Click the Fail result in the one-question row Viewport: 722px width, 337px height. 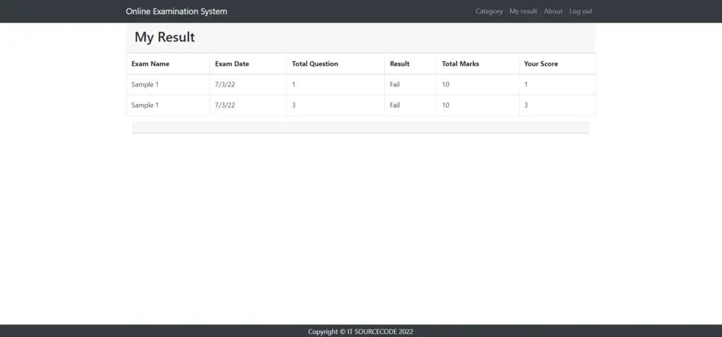[395, 84]
